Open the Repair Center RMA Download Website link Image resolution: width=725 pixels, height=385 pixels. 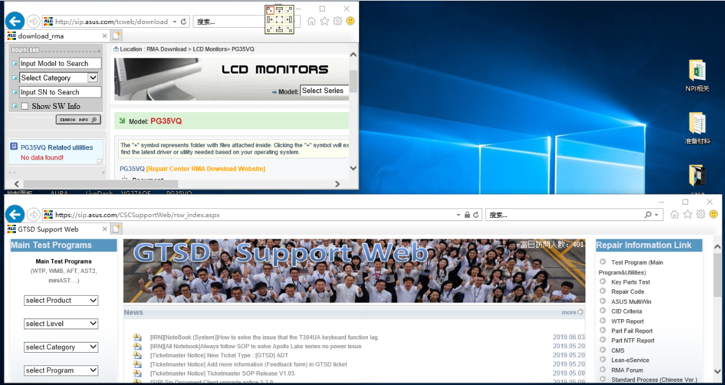click(x=206, y=169)
